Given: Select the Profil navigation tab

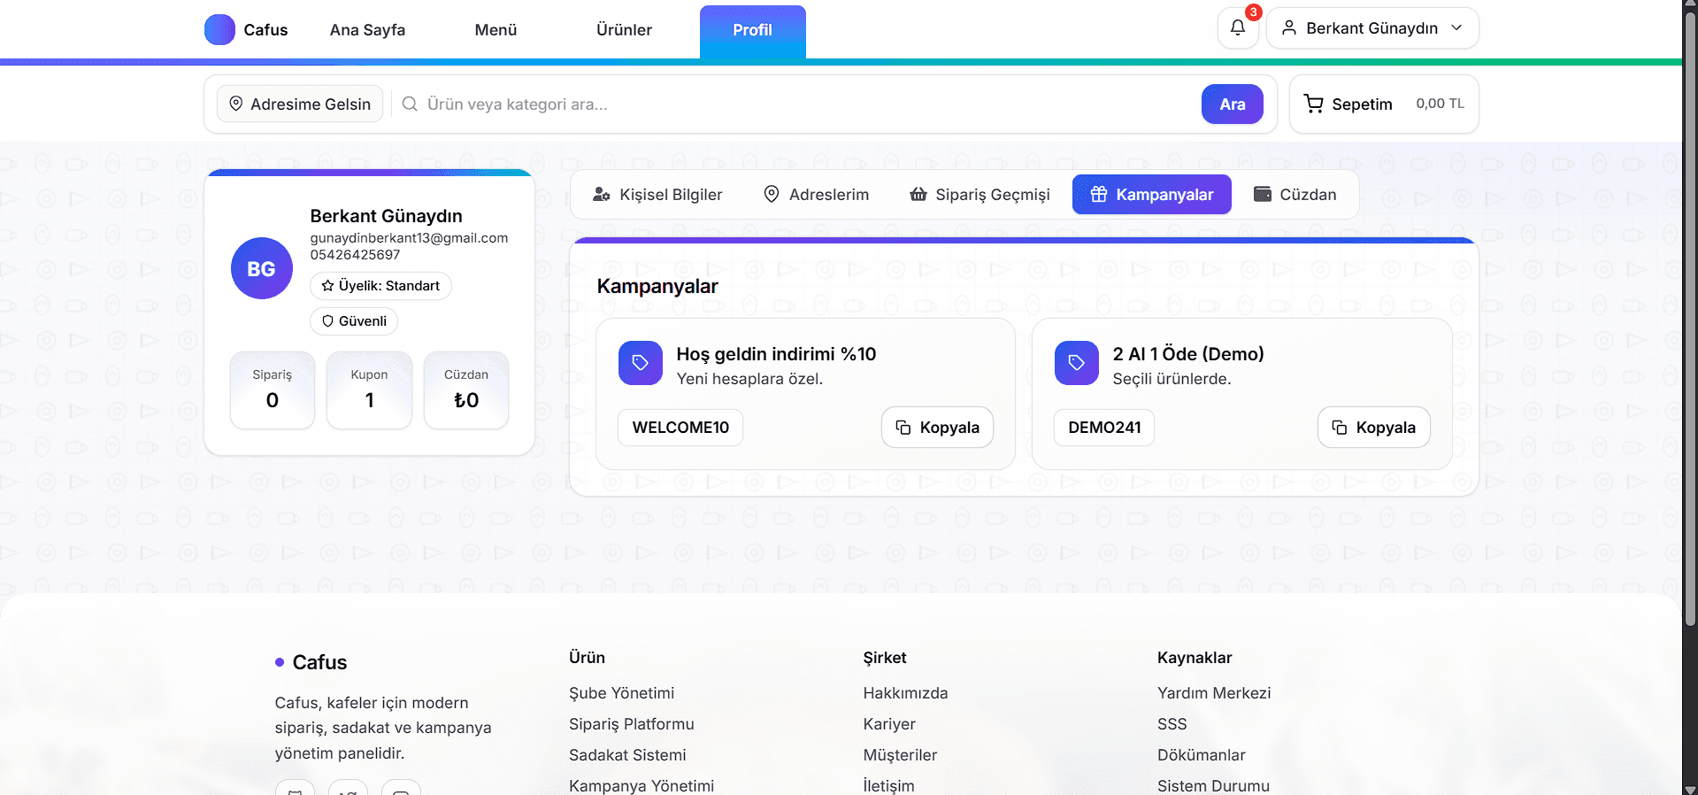Looking at the screenshot, I should pyautogui.click(x=753, y=32).
